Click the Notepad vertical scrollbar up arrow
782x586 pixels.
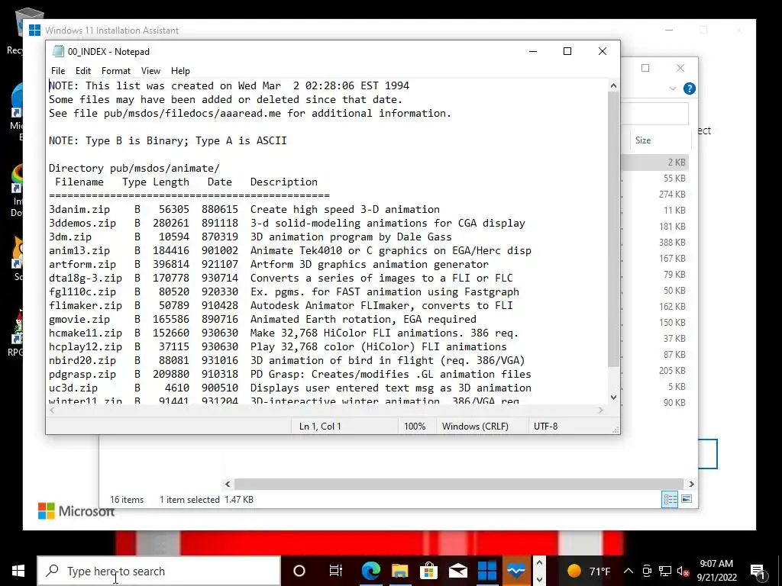613,85
